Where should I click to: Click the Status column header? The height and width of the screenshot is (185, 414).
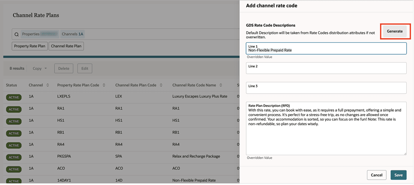pyautogui.click(x=11, y=85)
